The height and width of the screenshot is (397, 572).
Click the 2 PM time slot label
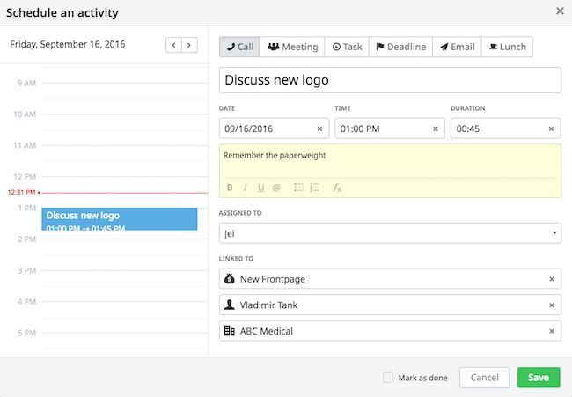[27, 239]
